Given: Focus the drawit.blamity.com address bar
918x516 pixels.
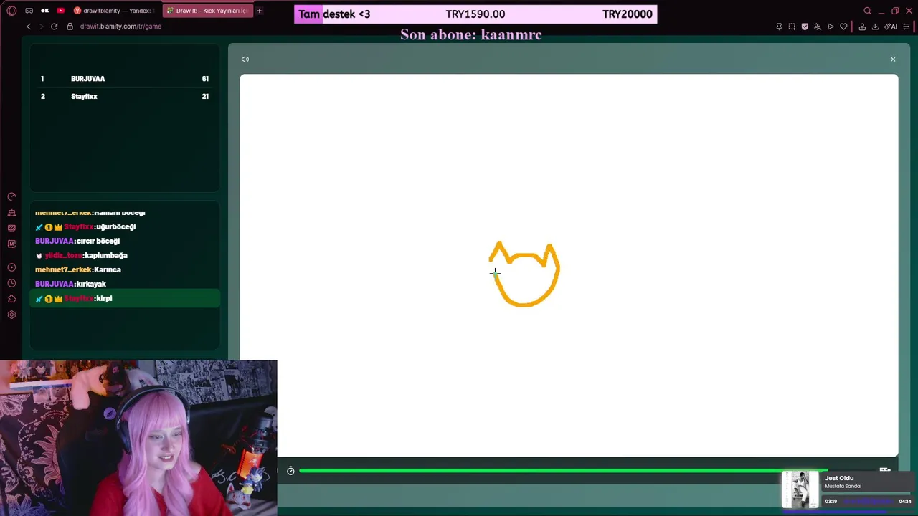Looking at the screenshot, I should click(120, 27).
